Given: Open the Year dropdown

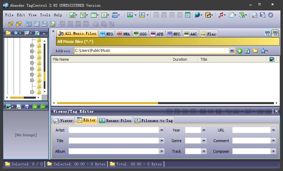Looking at the screenshot, I should 204,130.
